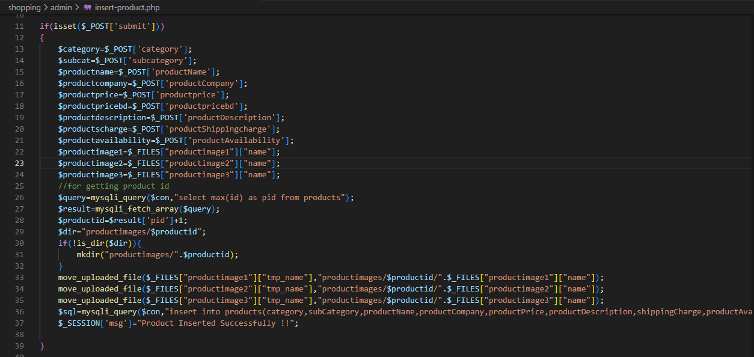Click the mkdir function call

[88, 255]
